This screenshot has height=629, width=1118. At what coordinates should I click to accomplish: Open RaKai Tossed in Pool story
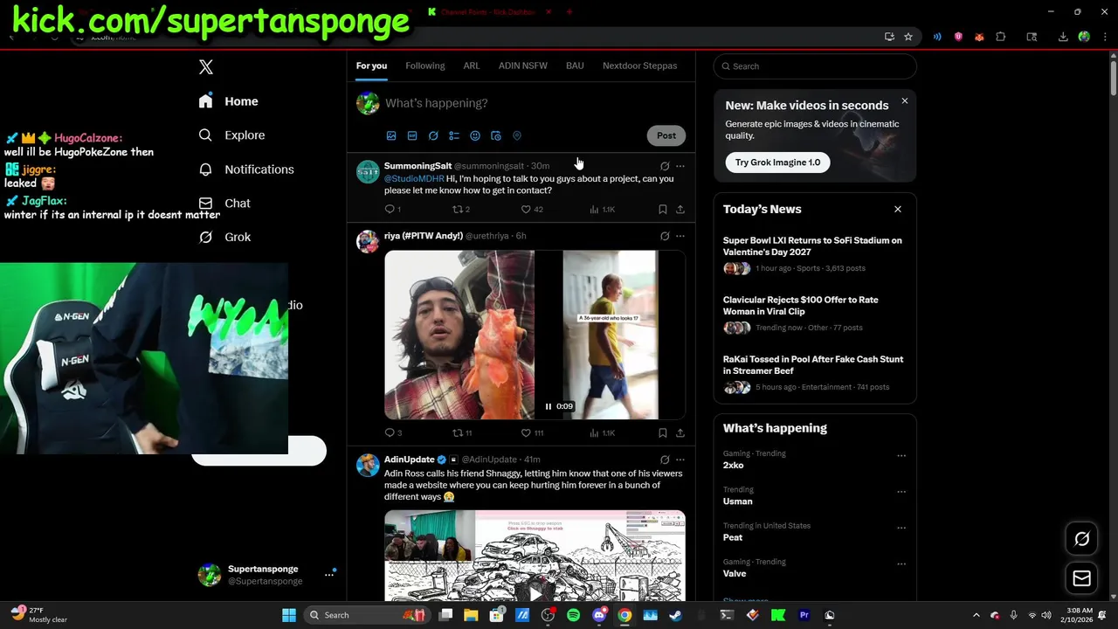click(812, 365)
